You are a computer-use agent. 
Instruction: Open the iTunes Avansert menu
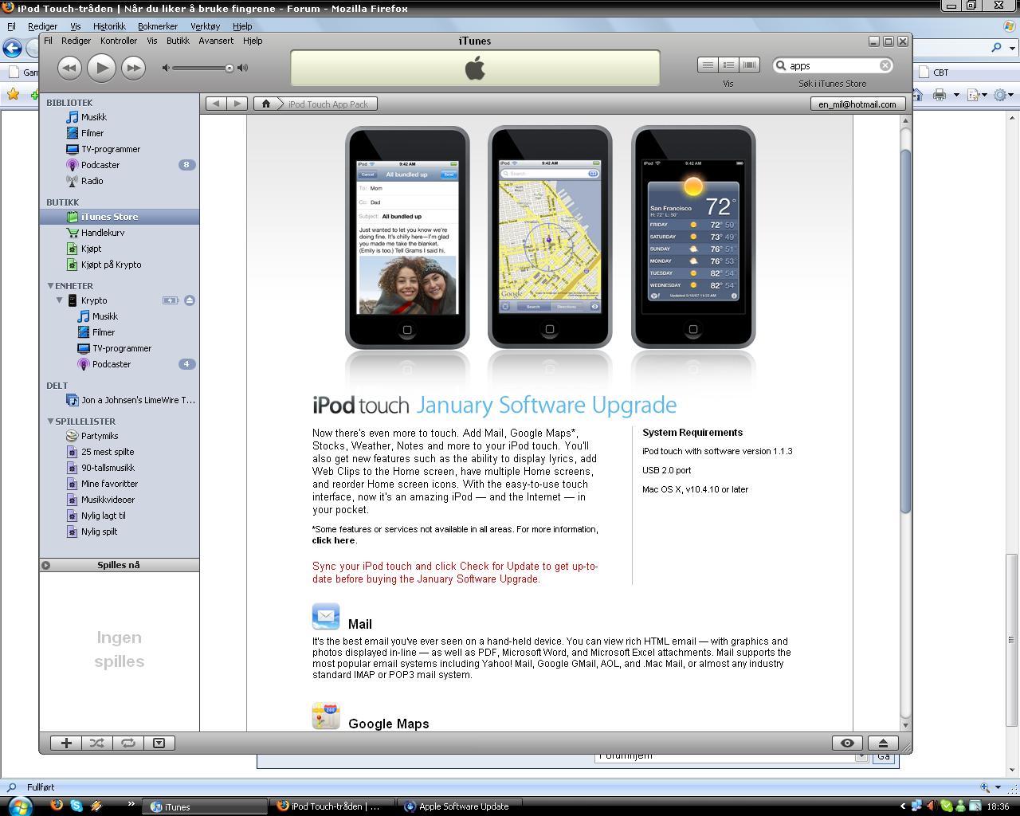click(216, 41)
